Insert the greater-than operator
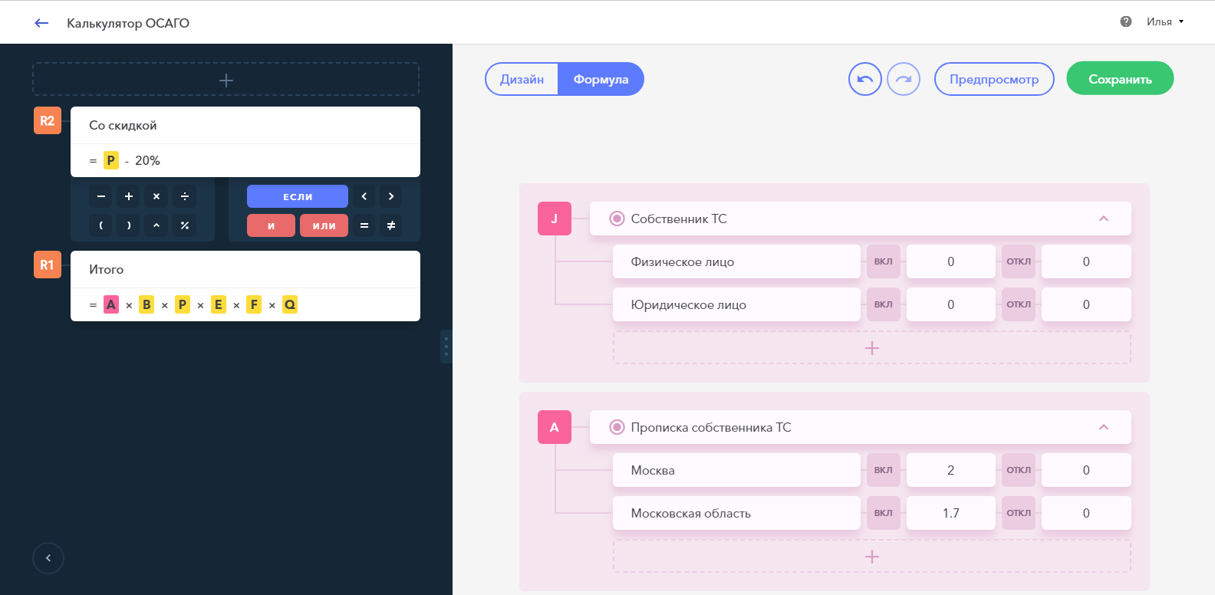 391,196
